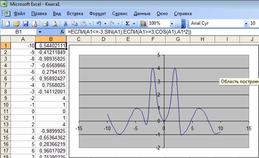
Task: Click the Insert Function fx icon
Action: (62, 32)
